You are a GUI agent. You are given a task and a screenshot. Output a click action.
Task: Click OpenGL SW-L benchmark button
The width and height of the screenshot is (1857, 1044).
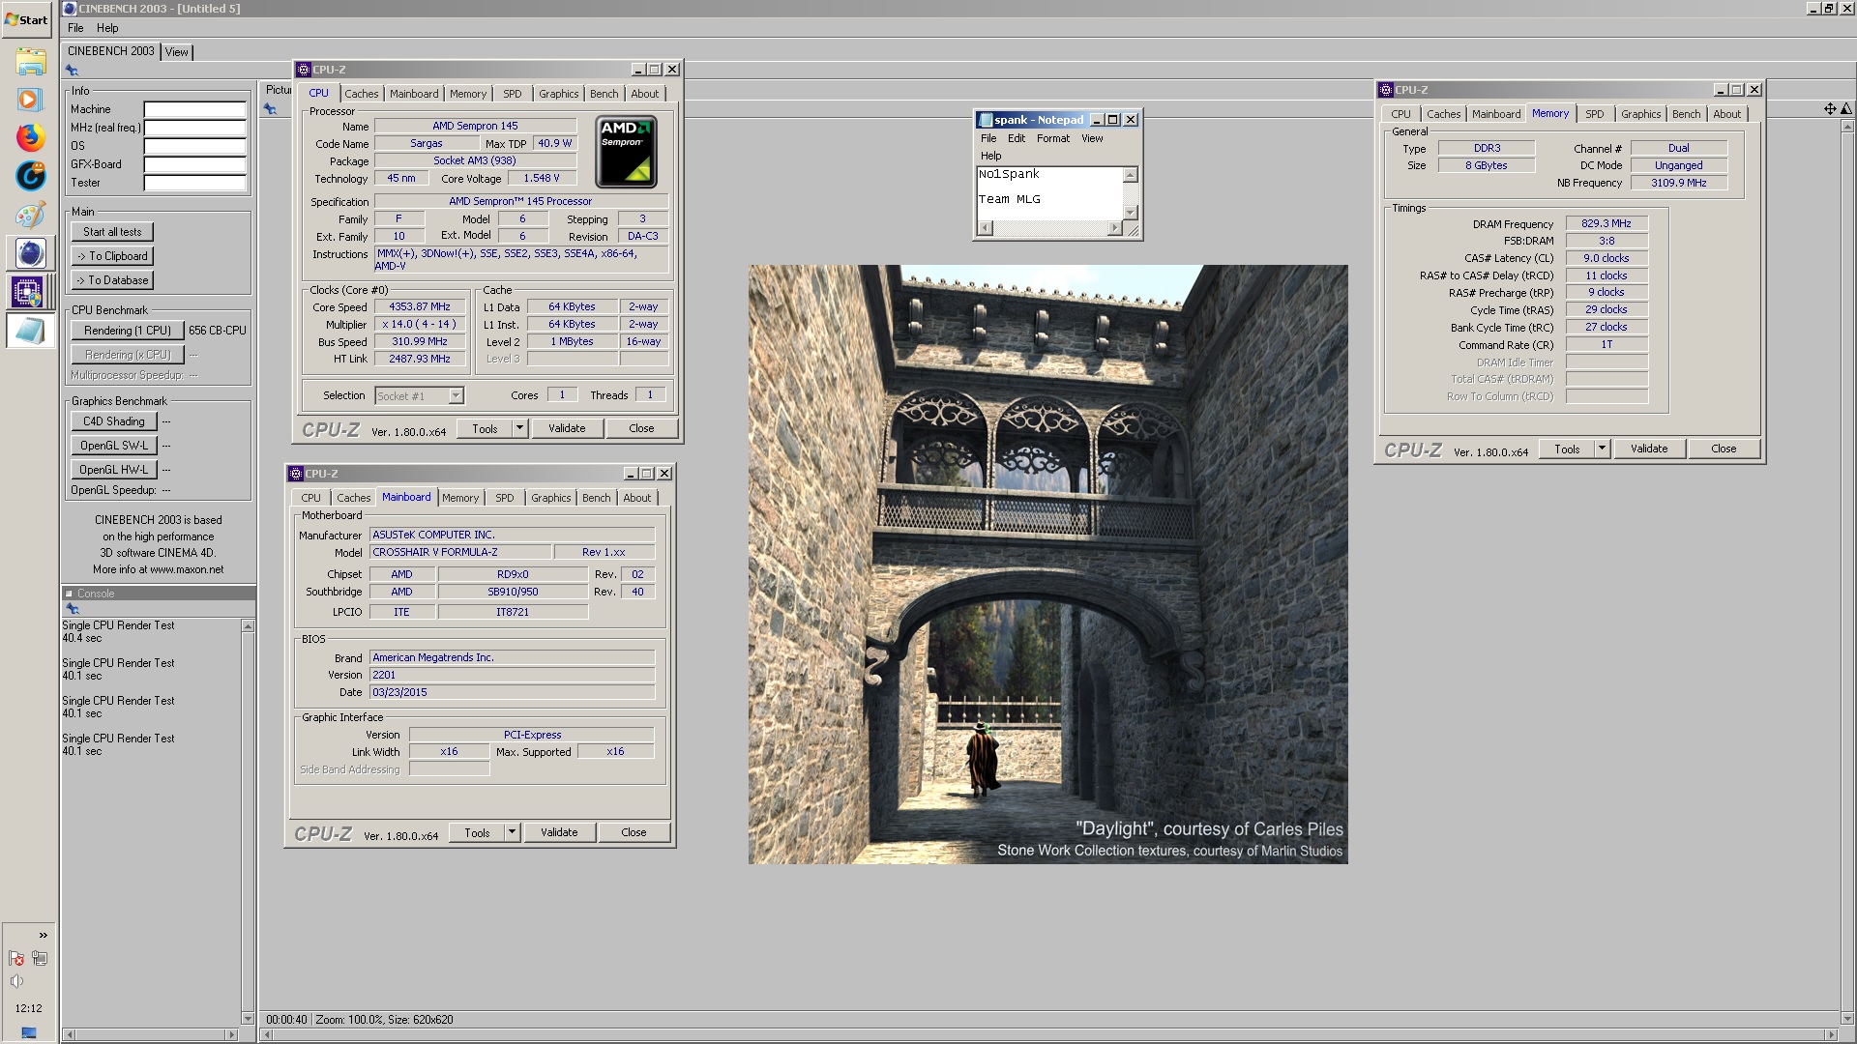[113, 446]
